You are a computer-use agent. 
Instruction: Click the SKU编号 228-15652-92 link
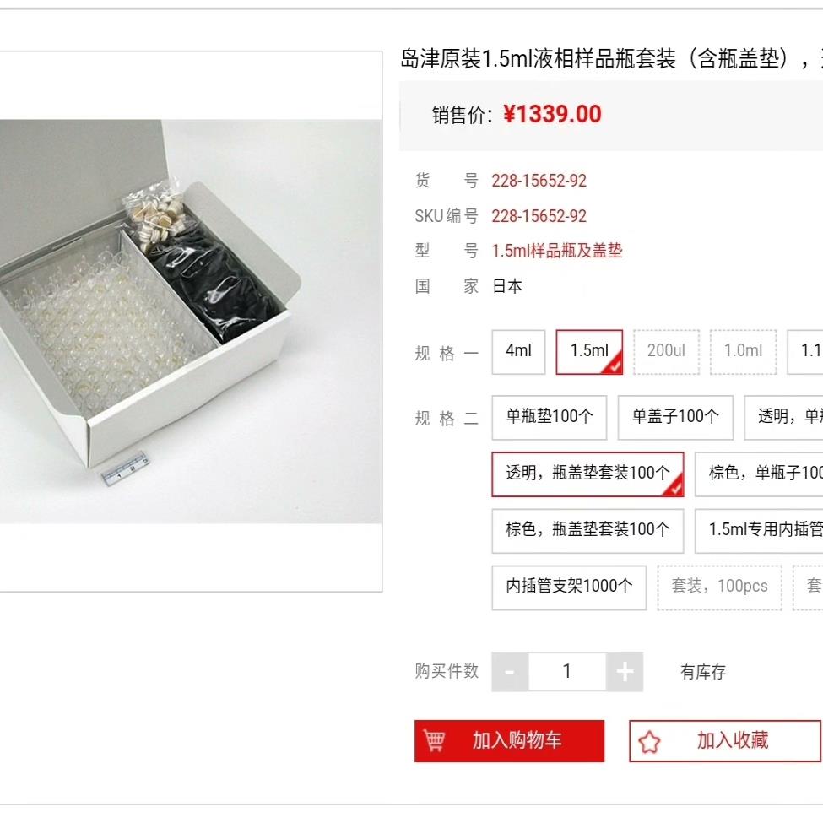point(539,216)
